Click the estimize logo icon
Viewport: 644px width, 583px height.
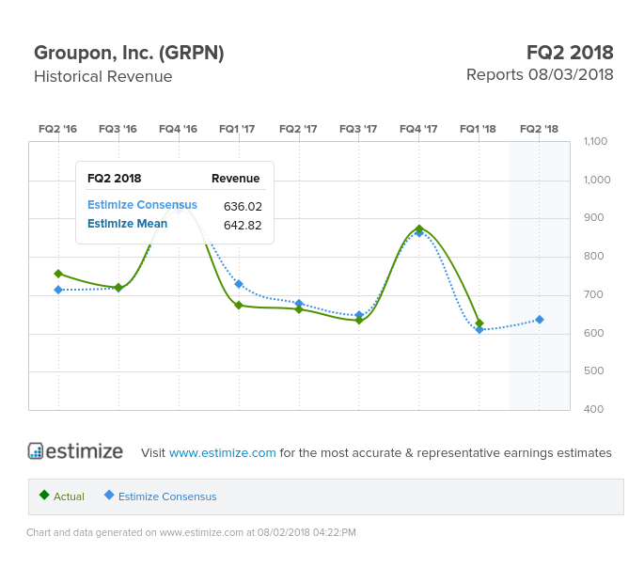point(36,450)
